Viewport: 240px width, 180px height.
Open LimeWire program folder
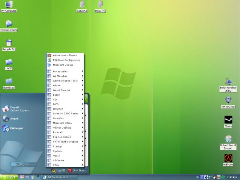65,118
